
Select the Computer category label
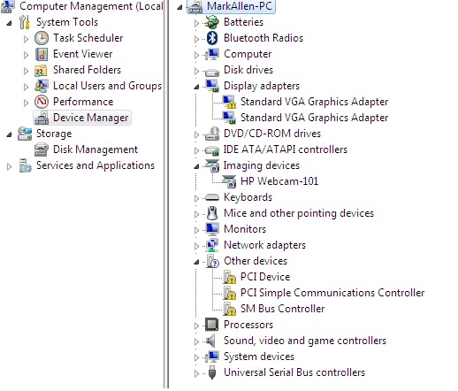tap(248, 54)
